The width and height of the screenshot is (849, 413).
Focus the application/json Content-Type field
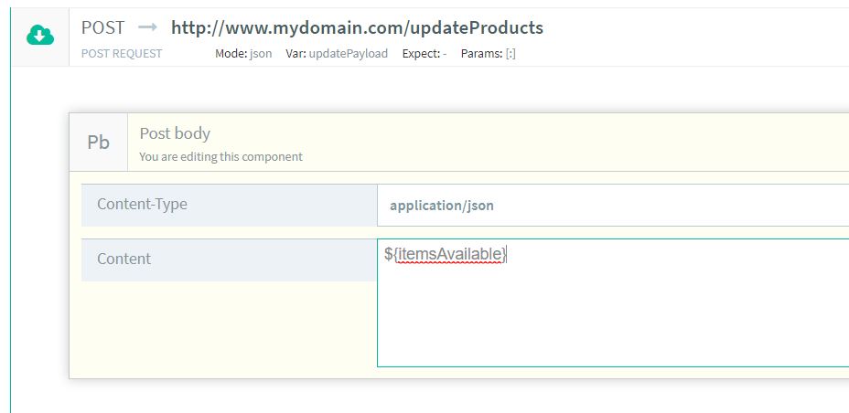tap(613, 206)
